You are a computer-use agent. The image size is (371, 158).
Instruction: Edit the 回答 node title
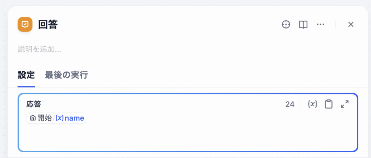tap(48, 25)
